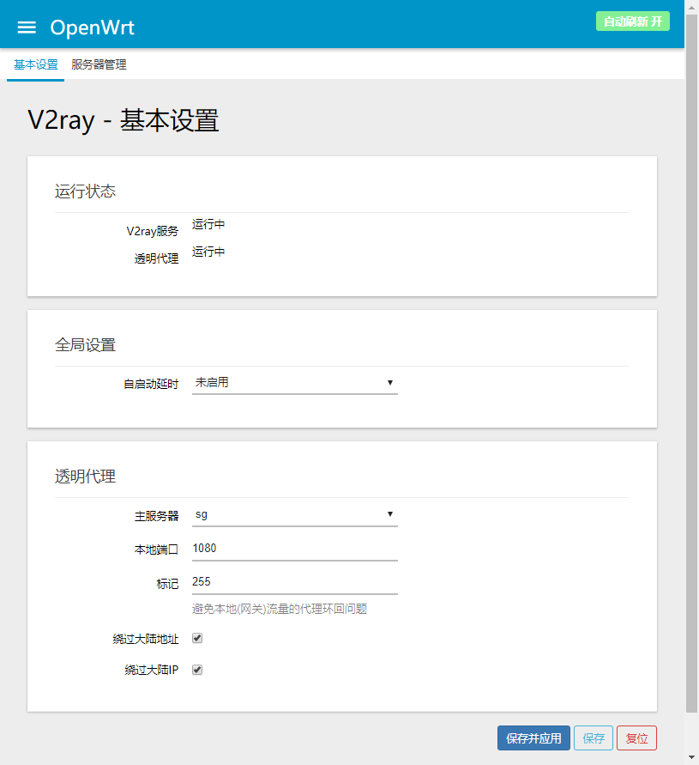Click the 绕过大陆地址 label

(x=146, y=639)
